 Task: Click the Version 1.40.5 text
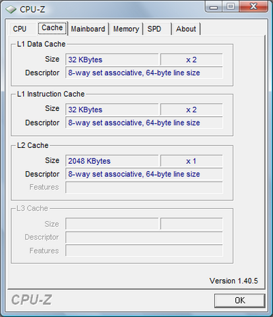(233, 281)
